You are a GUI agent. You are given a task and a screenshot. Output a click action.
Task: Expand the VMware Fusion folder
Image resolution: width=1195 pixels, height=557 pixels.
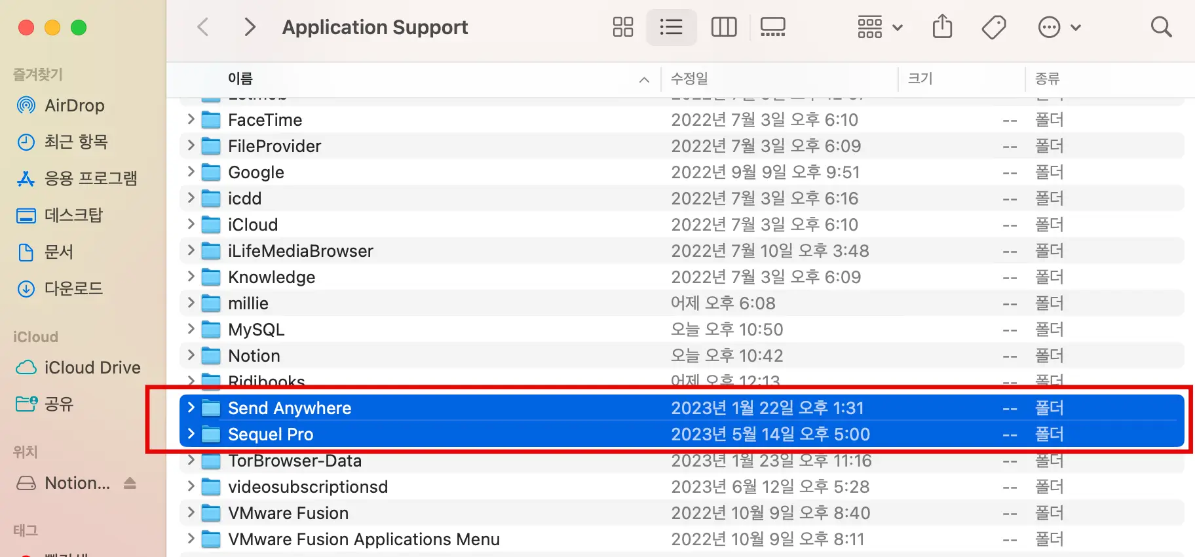191,512
